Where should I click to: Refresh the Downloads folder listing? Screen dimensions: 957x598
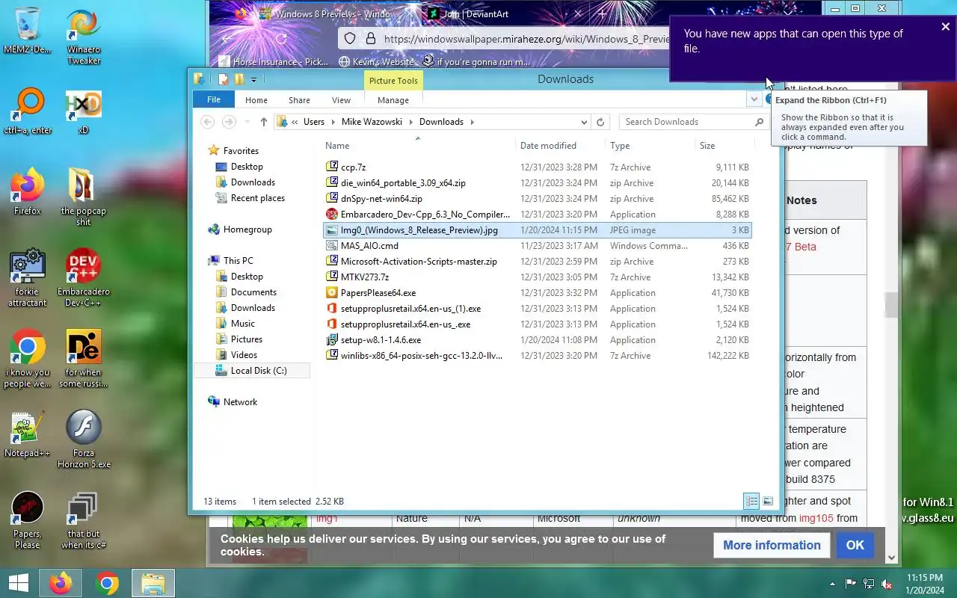(600, 122)
